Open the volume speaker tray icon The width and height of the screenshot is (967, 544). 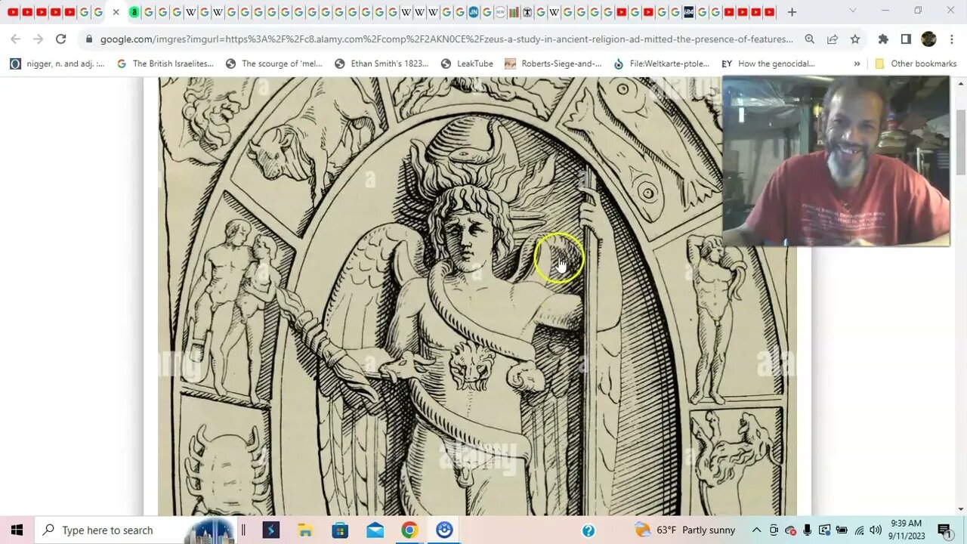[876, 530]
